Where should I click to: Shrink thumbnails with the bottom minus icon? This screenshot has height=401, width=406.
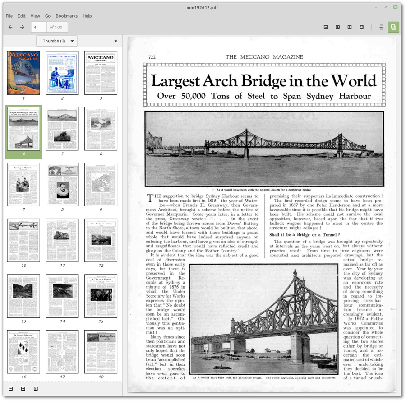point(10,388)
